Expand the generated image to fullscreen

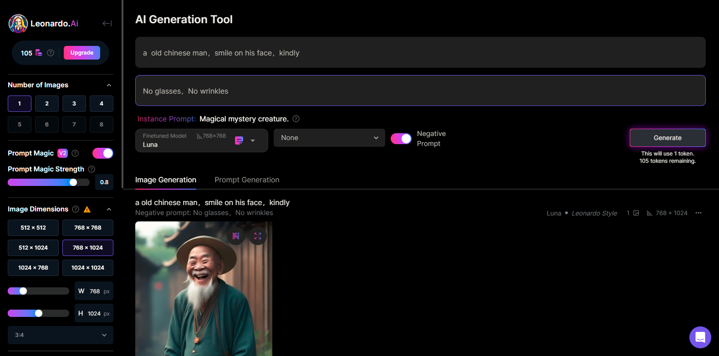click(x=258, y=236)
